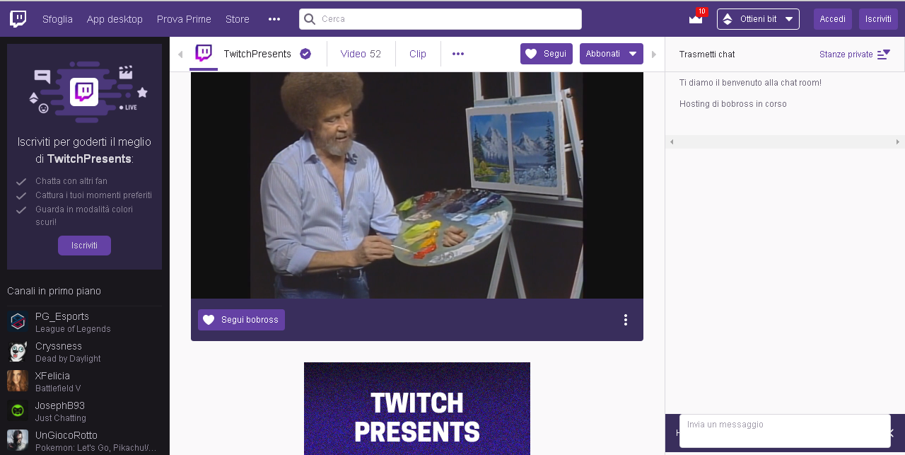Open the Stanze private link
Image resolution: width=905 pixels, height=455 pixels.
click(846, 54)
